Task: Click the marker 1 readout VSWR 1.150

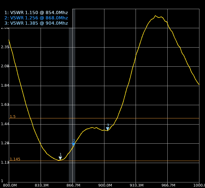Action: click(x=36, y=13)
